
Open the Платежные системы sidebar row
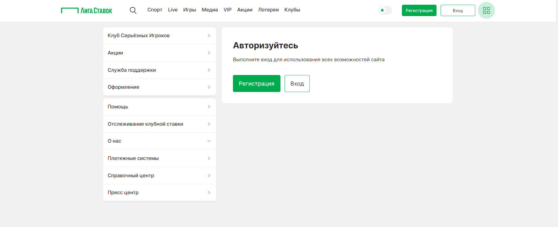tap(160, 158)
